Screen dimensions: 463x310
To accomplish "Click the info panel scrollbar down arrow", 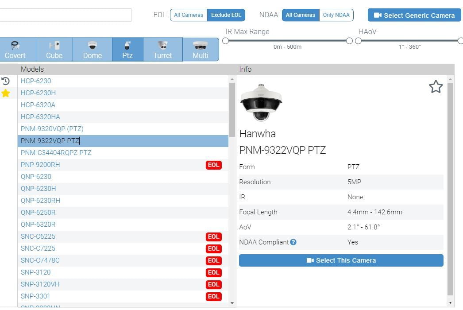I will point(450,302).
